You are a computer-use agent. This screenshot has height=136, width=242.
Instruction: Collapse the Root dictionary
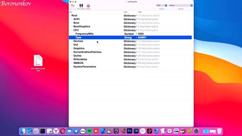(70, 15)
